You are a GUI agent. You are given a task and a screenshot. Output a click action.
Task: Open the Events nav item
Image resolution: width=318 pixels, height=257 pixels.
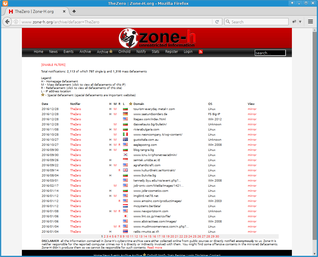point(68,52)
